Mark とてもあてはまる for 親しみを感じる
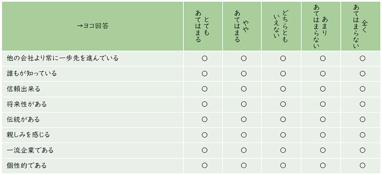The height and width of the screenshot is (175, 382). (204, 135)
